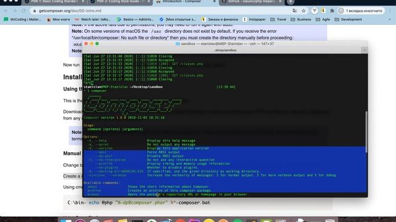Go back to previous page in browser
The height and width of the screenshot is (222, 396).
(6, 11)
